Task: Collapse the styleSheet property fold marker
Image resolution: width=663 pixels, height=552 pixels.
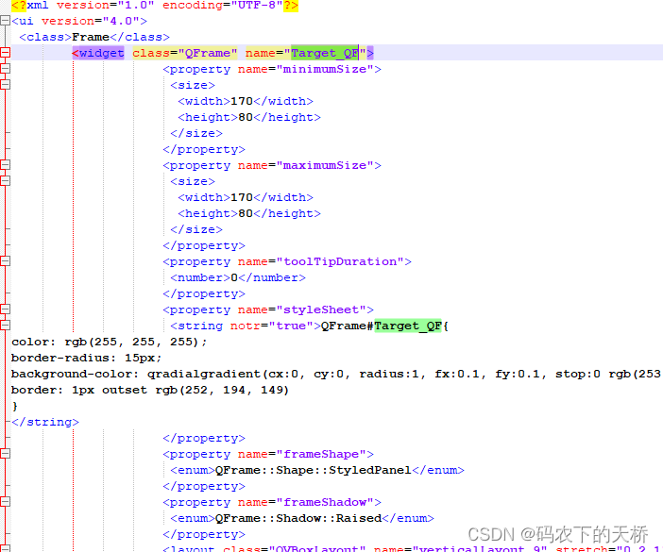Action: (5, 309)
